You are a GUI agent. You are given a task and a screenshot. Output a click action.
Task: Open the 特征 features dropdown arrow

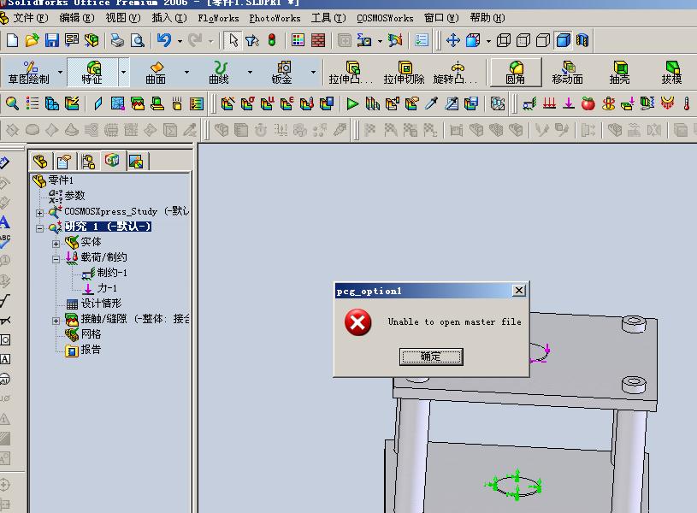click(x=123, y=72)
